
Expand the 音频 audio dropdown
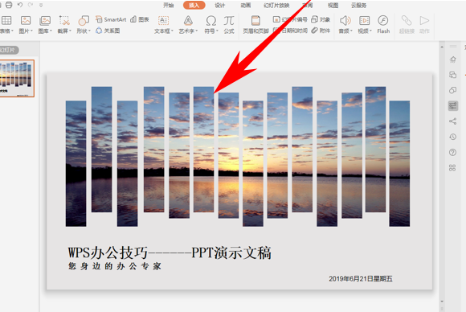click(345, 24)
